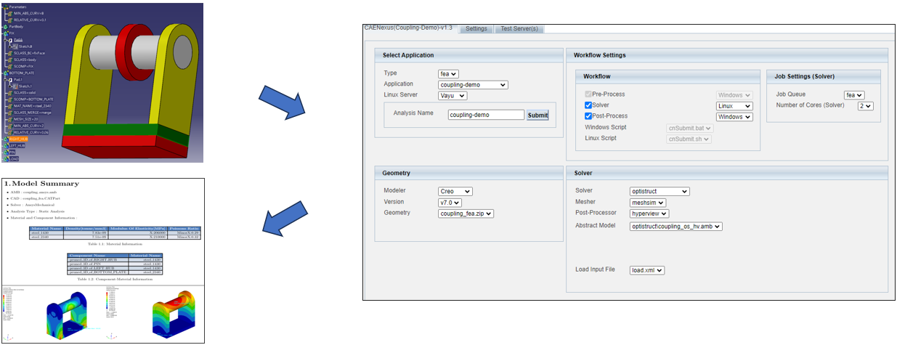This screenshot has width=897, height=345.
Task: Open the Mesher dropdown meshsim
Action: coord(649,202)
